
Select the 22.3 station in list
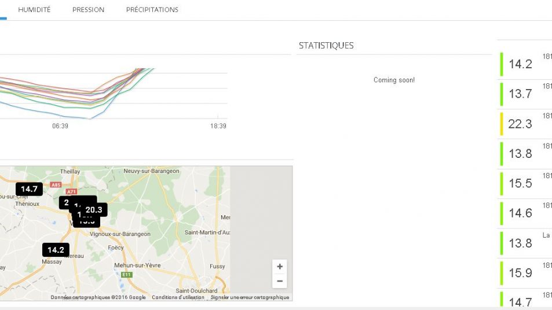[x=520, y=124]
